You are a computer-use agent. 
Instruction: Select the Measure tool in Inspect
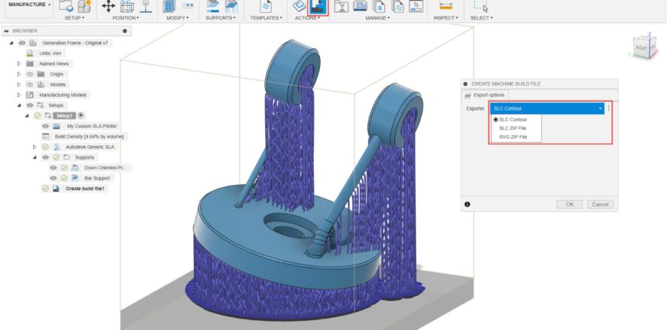pos(446,6)
